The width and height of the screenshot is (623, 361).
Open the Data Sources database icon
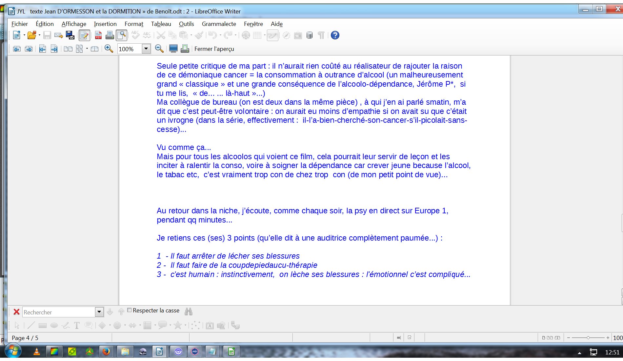pyautogui.click(x=309, y=35)
